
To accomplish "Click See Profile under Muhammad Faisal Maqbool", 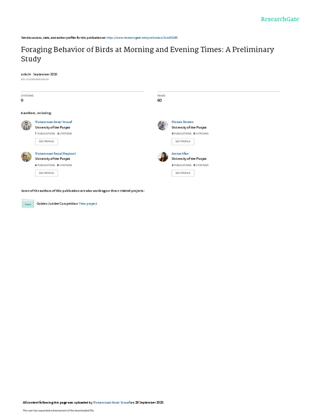I will click(x=46, y=173).
